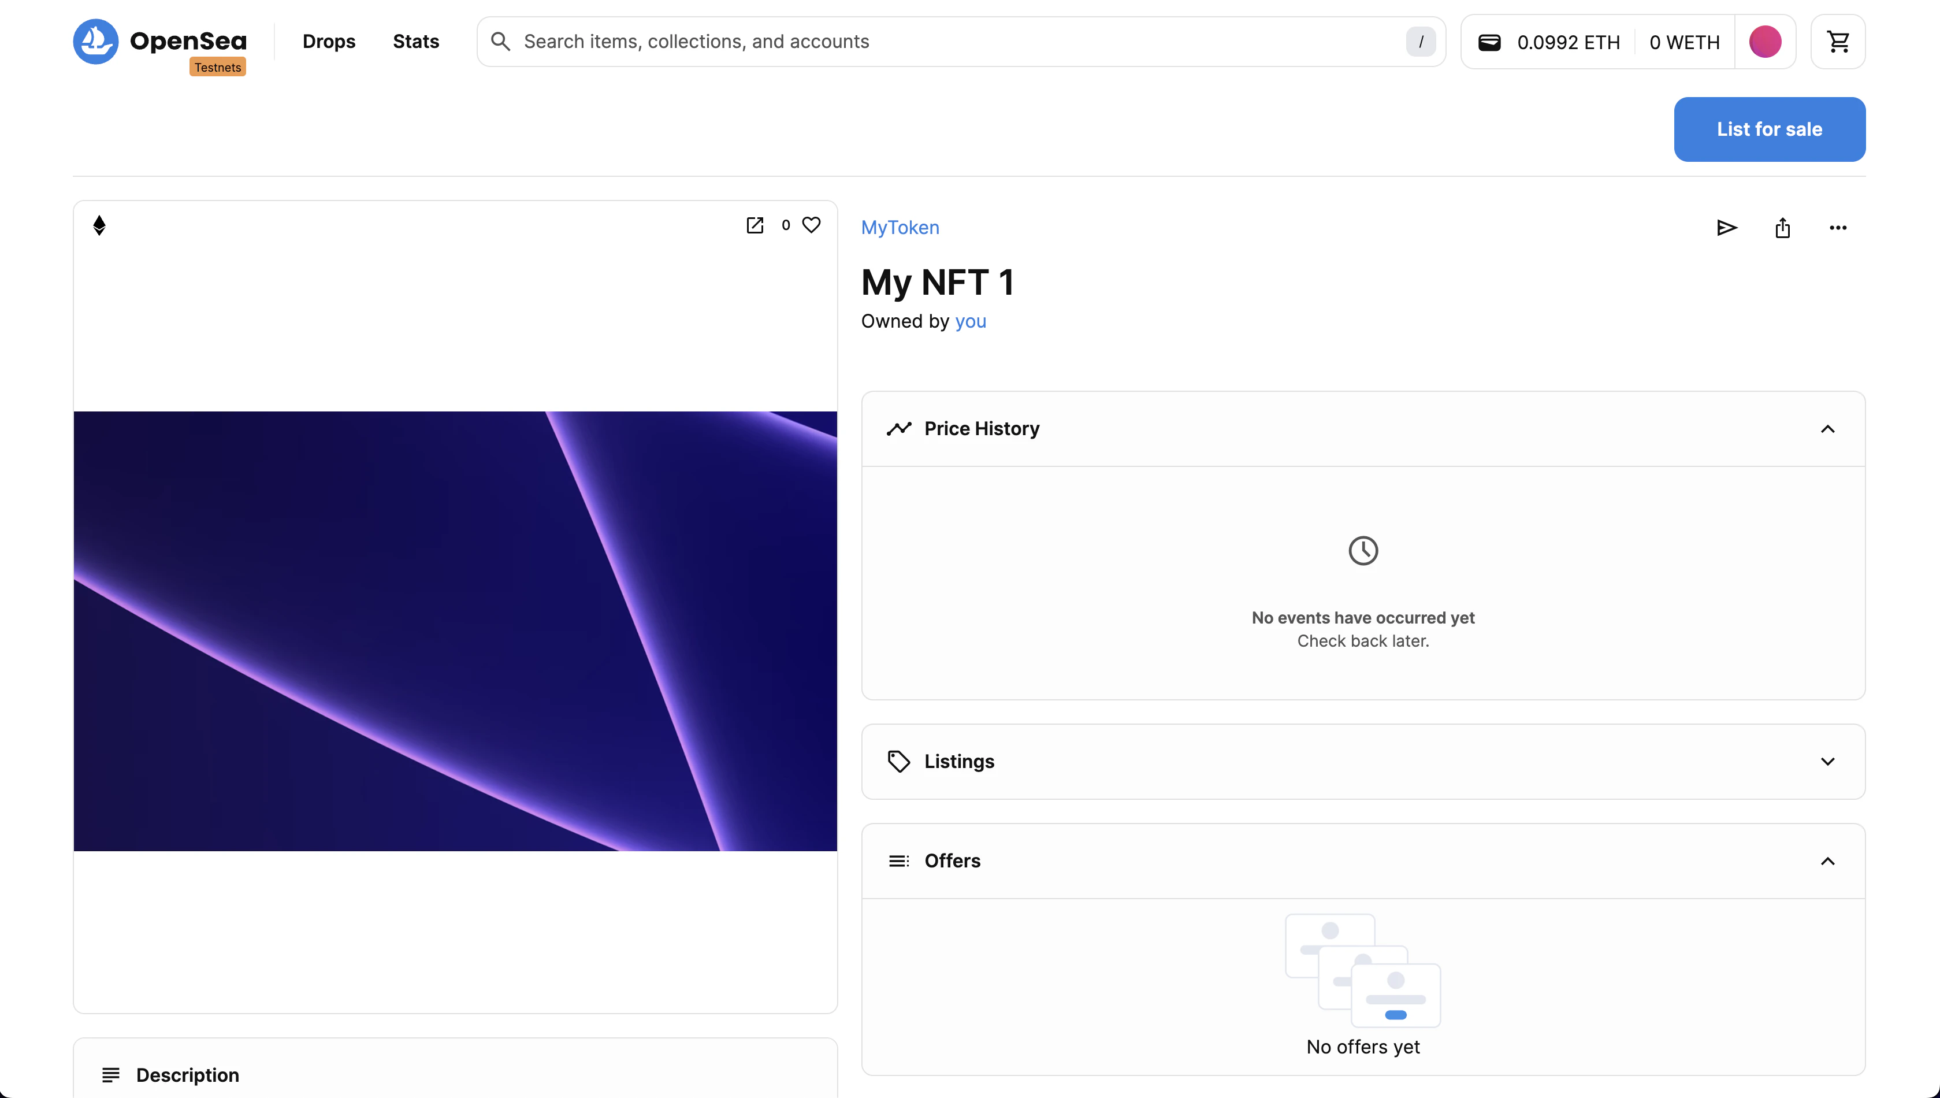The width and height of the screenshot is (1940, 1098).
Task: Share My NFT 1 via the share icon
Action: click(x=1782, y=228)
